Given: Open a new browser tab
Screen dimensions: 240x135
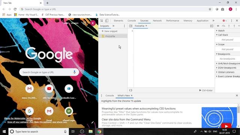Looking at the screenshot, I should click(48, 3).
